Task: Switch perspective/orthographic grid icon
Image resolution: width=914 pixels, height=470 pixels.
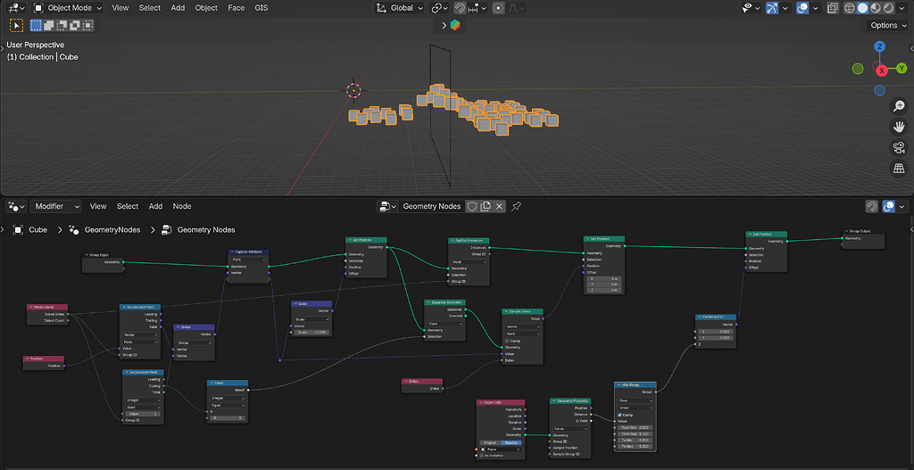Action: coord(899,169)
